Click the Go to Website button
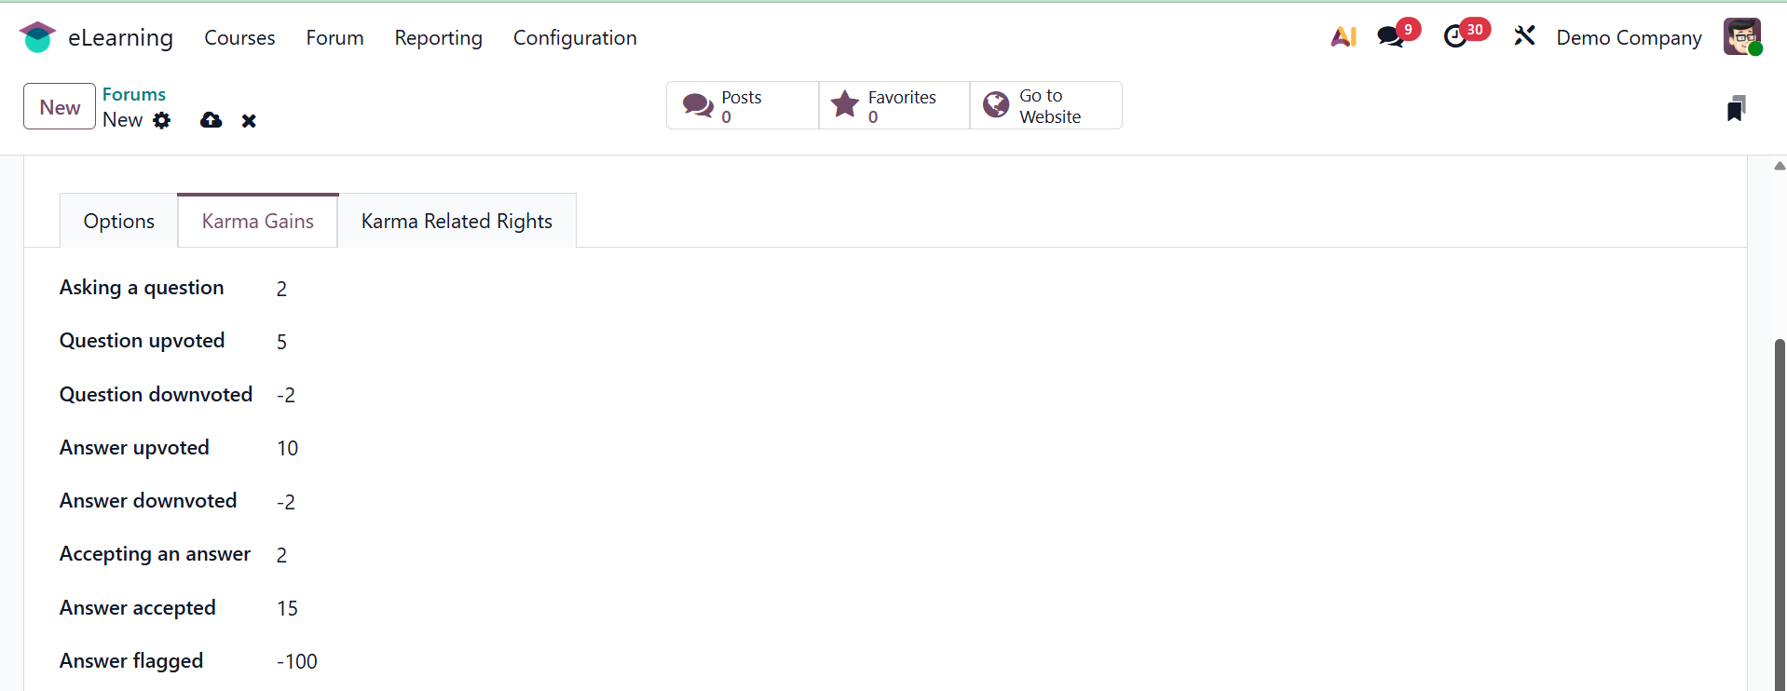 [1045, 106]
